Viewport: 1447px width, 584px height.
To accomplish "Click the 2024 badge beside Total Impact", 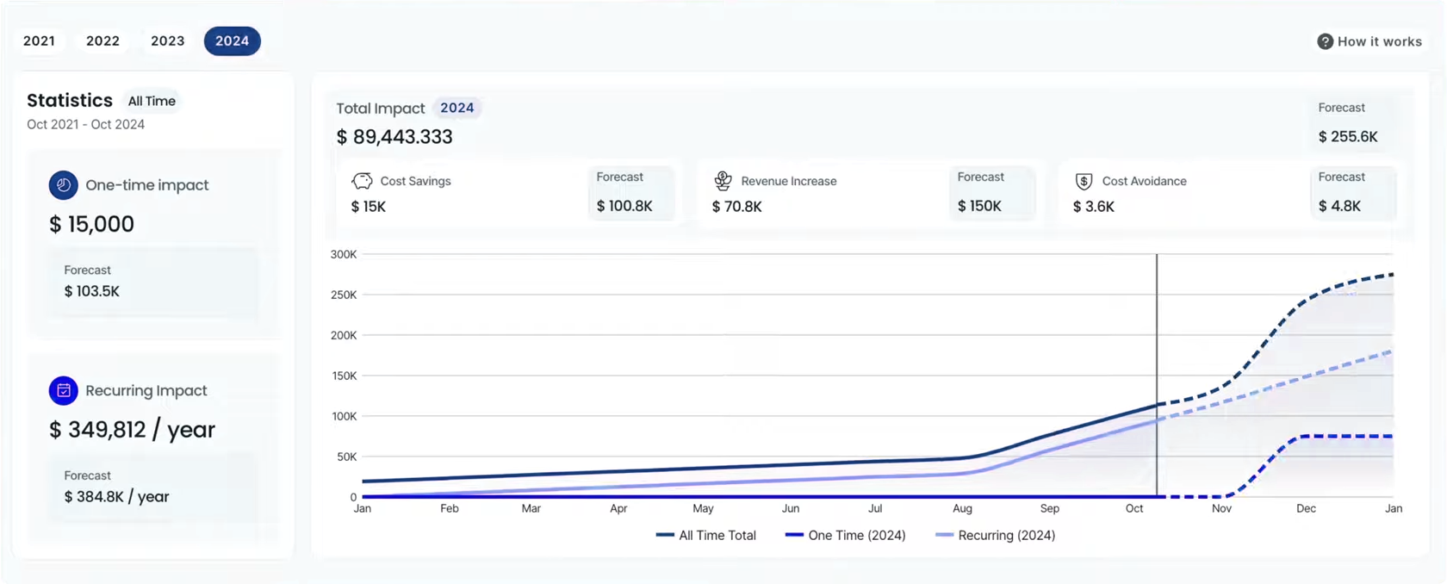I will pos(456,108).
